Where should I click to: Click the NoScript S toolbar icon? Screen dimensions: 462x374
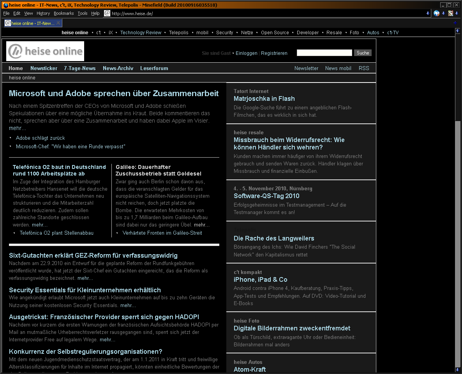[x=451, y=13]
